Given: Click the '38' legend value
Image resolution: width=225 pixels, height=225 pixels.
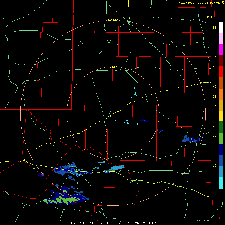Looking at the screenshot, I should [215, 96].
